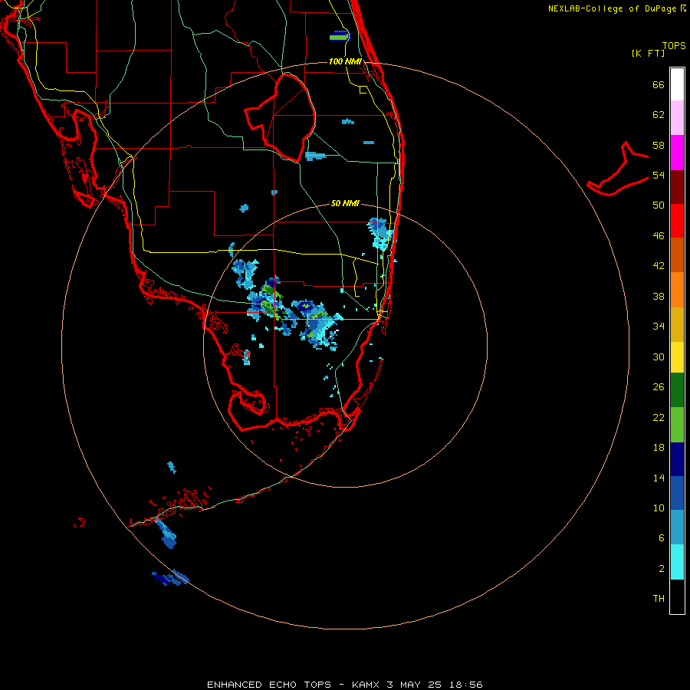This screenshot has height=690, width=690.
Task: Click the black TH swatch at the legend bottom
Action: [x=677, y=596]
